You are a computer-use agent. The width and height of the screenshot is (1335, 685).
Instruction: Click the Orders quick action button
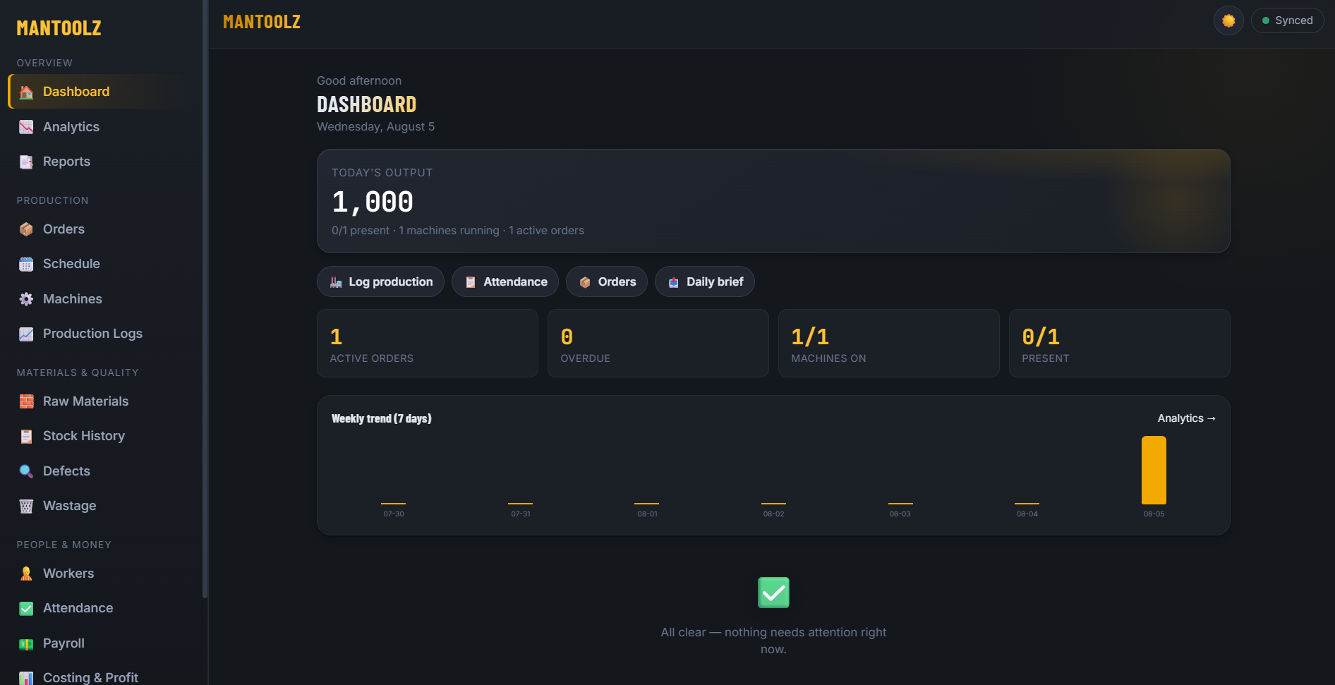[607, 281]
